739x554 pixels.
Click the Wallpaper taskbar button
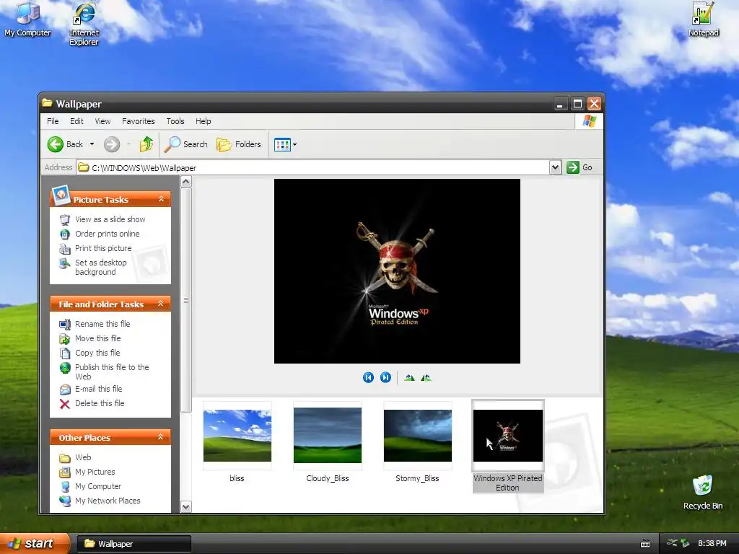pyautogui.click(x=134, y=544)
